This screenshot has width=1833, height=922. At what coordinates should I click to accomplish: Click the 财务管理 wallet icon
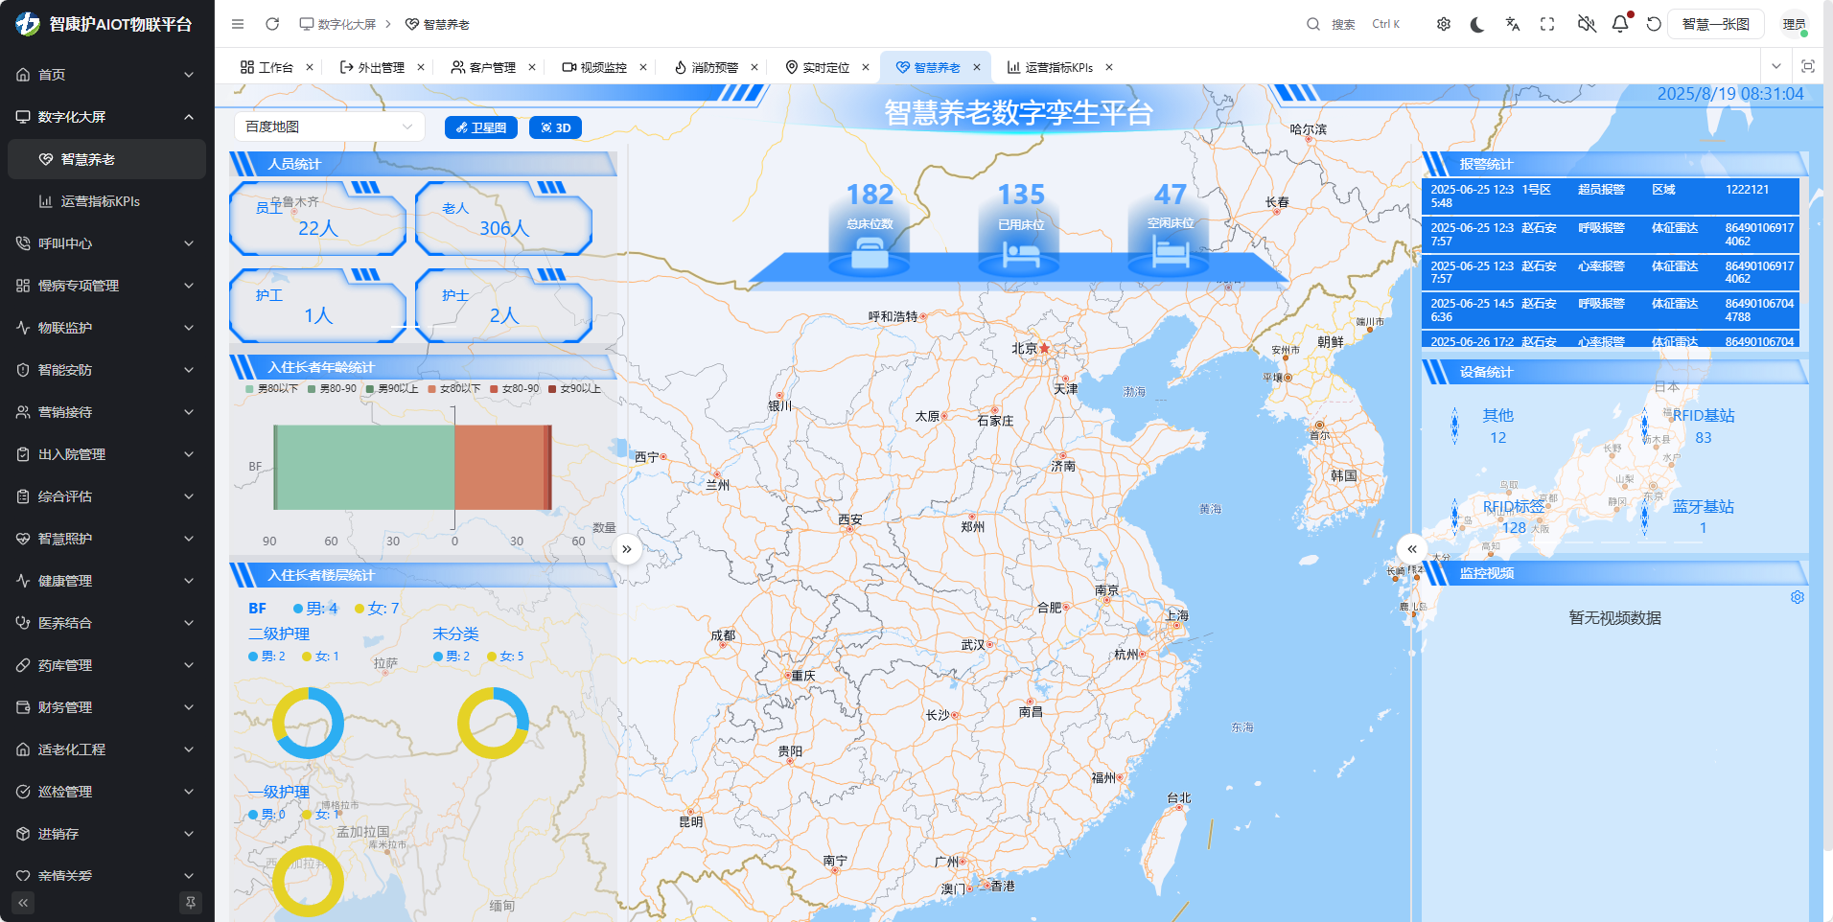pos(23,707)
